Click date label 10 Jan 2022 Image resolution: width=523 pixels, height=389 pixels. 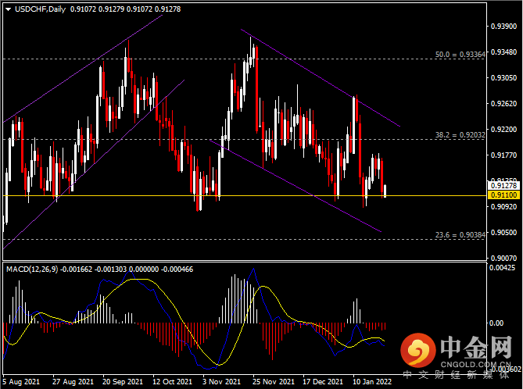(372, 382)
